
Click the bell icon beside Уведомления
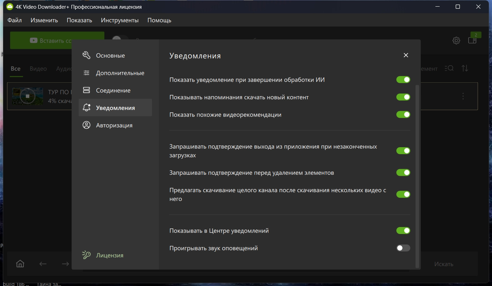[x=87, y=108]
